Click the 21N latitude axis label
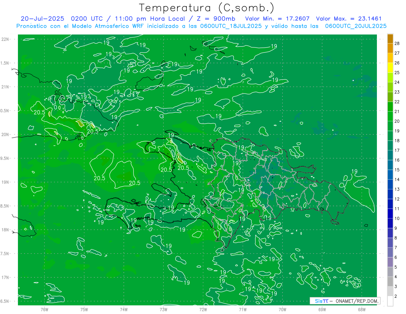The height and width of the screenshot is (314, 406). (6, 87)
